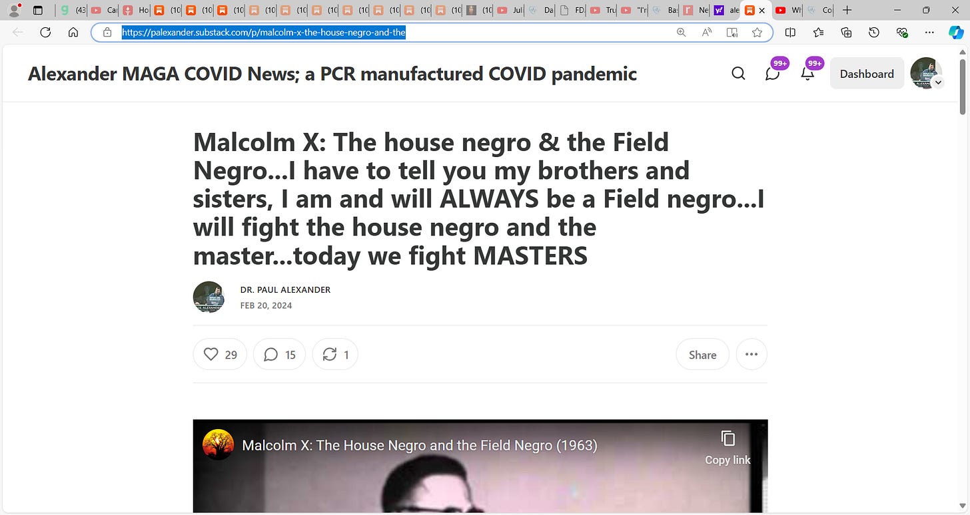The height and width of the screenshot is (515, 970).
Task: Click the Share button
Action: coord(702,354)
